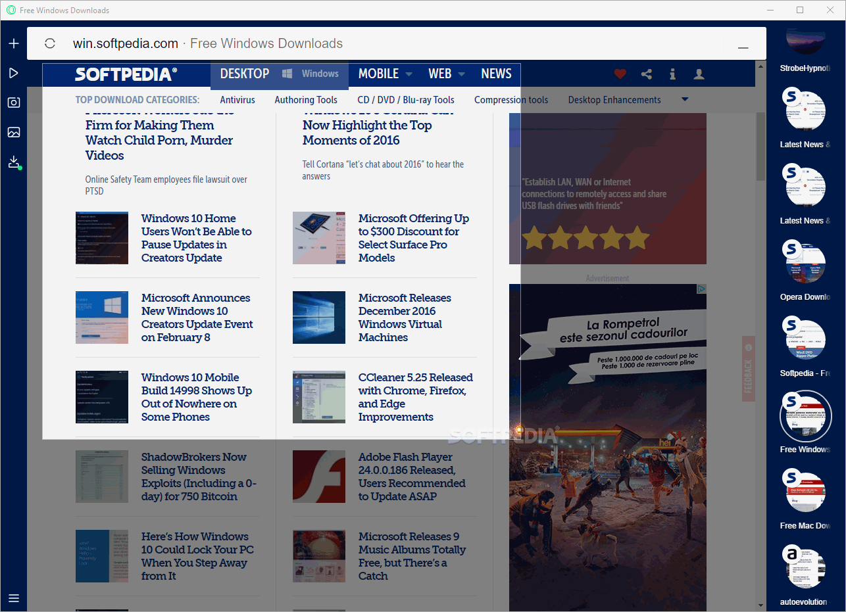This screenshot has height=612, width=846.
Task: Reload the page with the refresh icon
Action: pos(50,43)
